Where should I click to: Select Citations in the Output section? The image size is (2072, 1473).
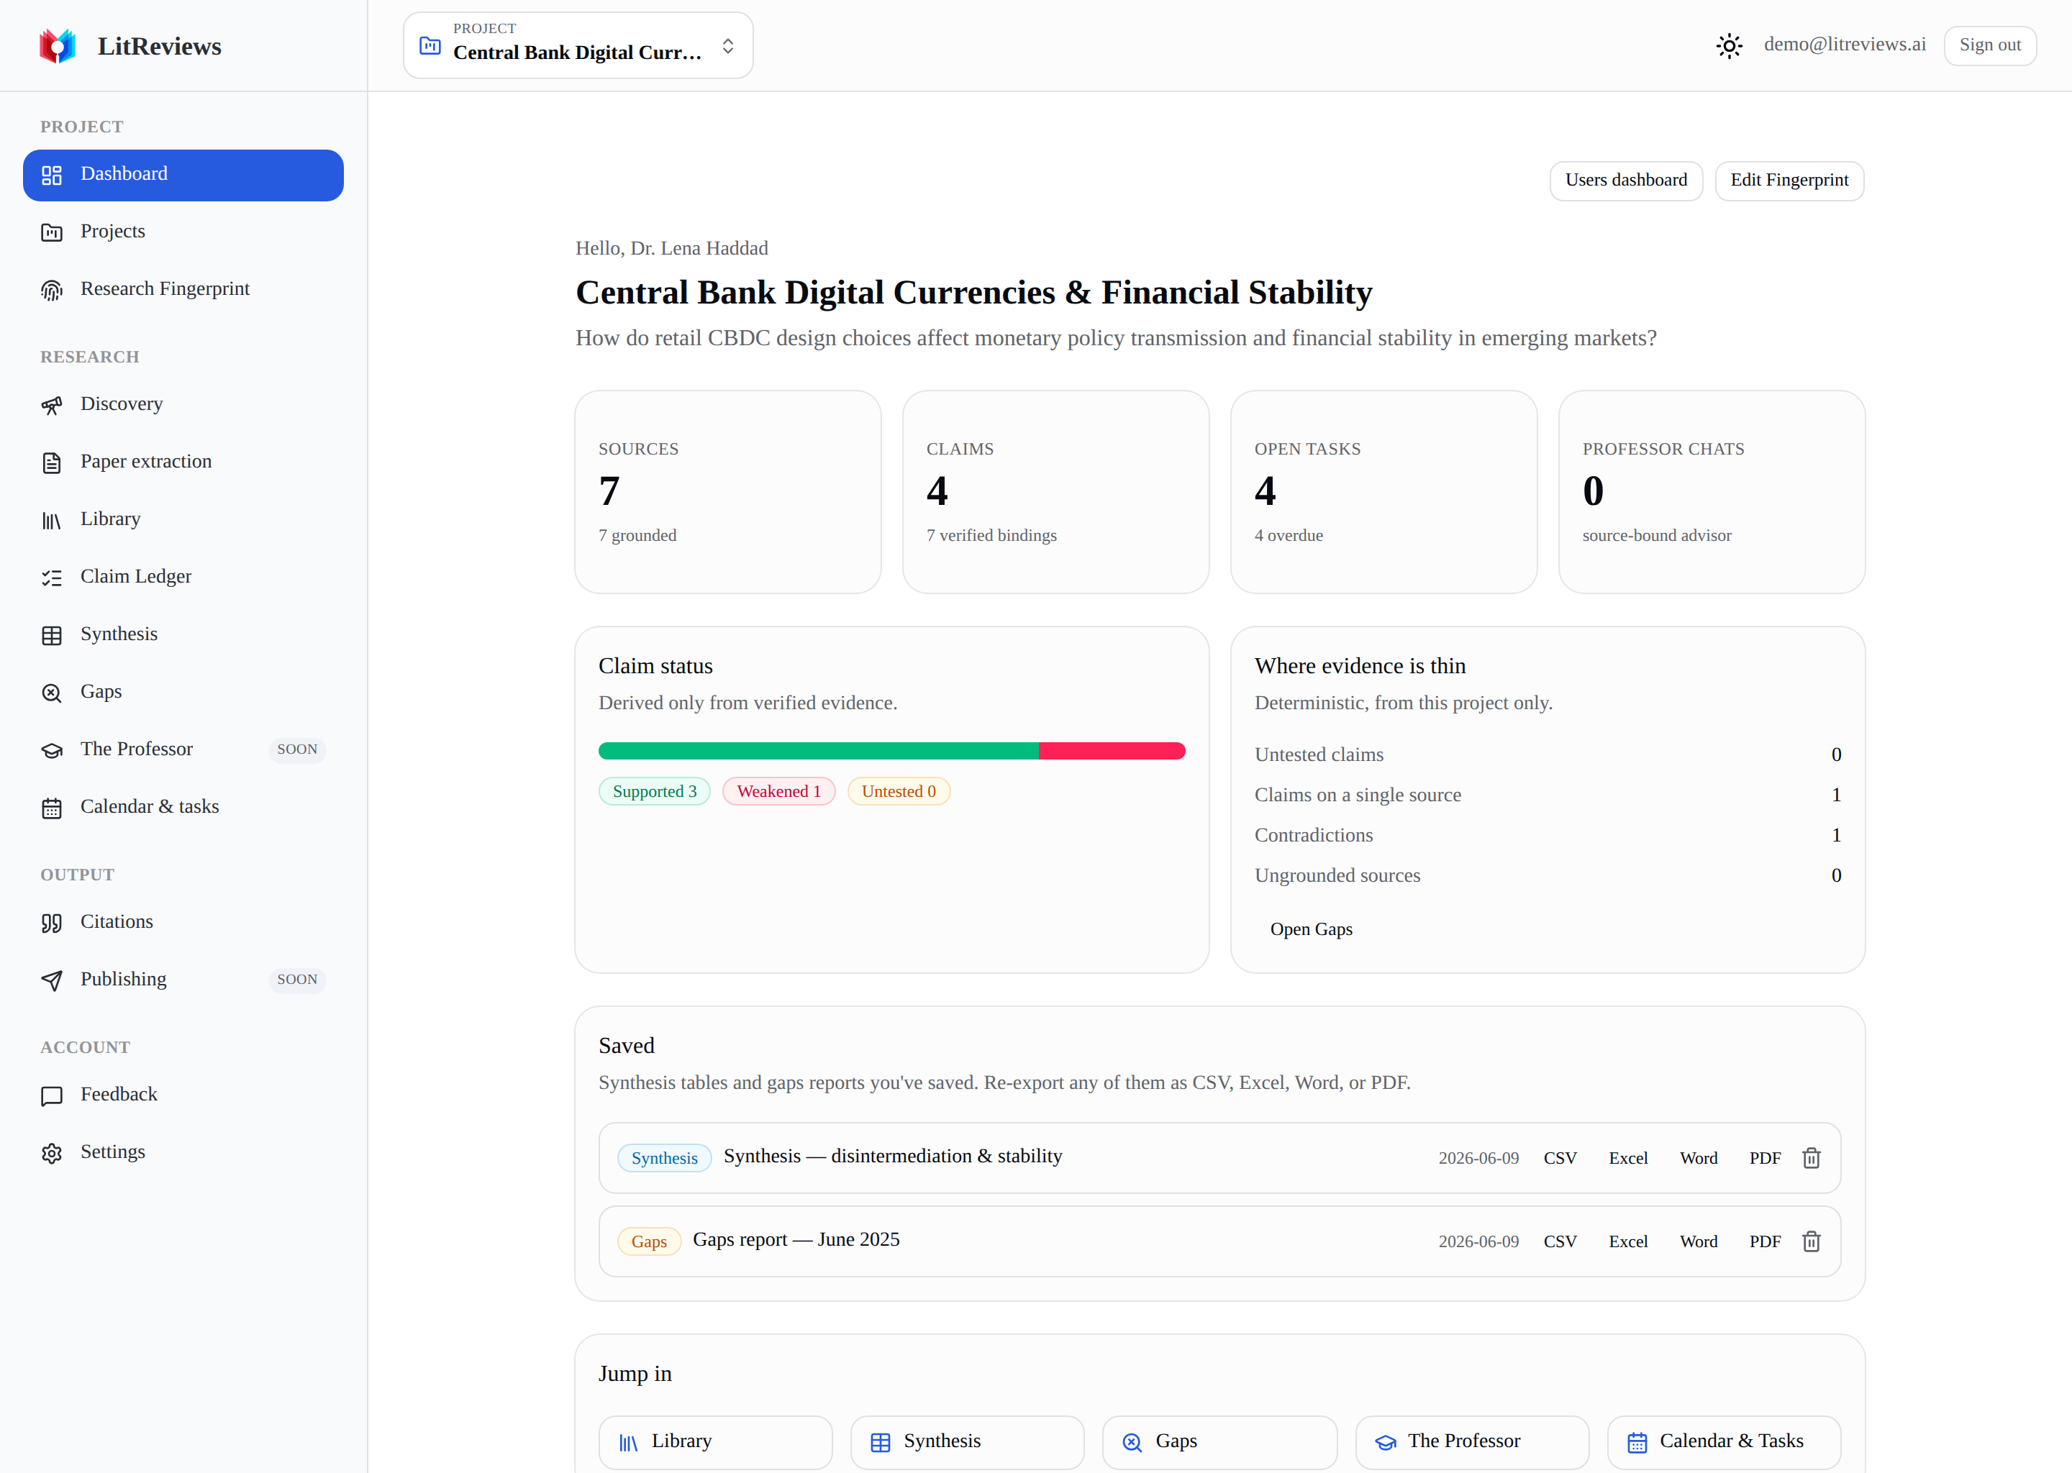183,924
